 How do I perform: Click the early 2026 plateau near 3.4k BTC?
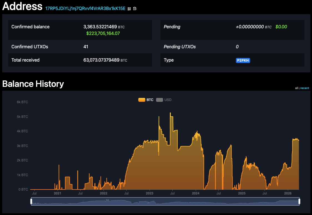point(296,140)
